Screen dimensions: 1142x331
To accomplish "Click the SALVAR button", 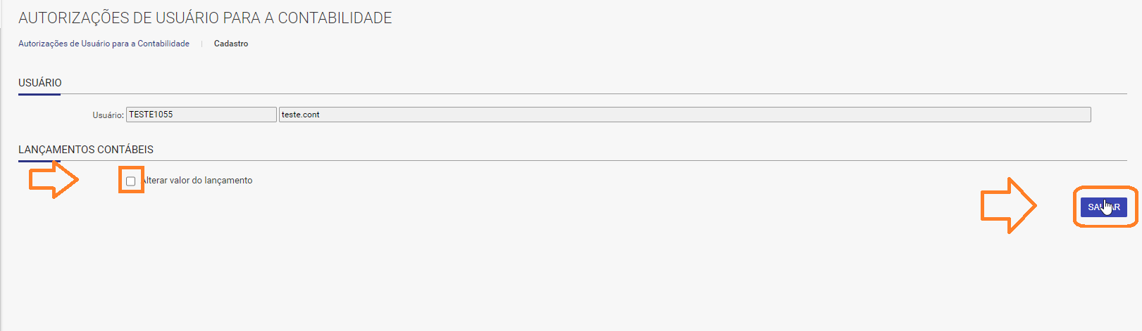I will tap(1103, 207).
